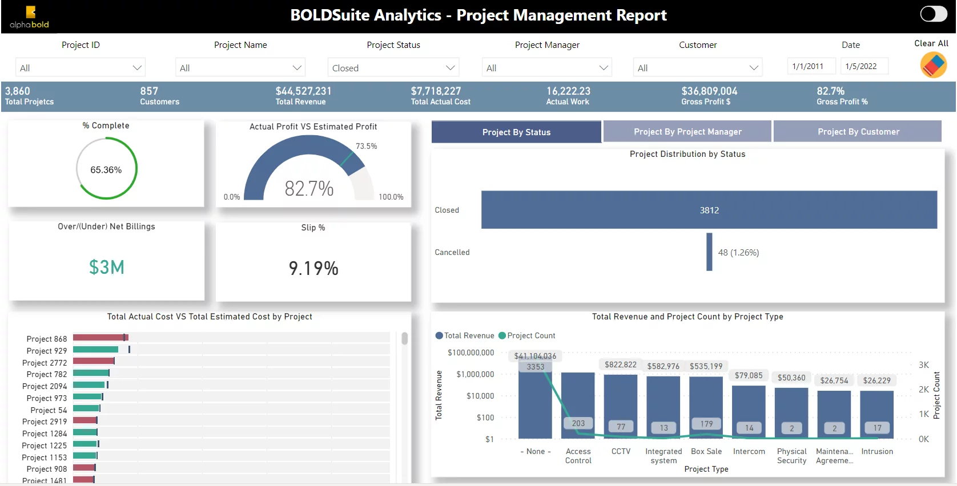Click the Integrated system revenue column
This screenshot has height=486, width=957.
click(664, 407)
